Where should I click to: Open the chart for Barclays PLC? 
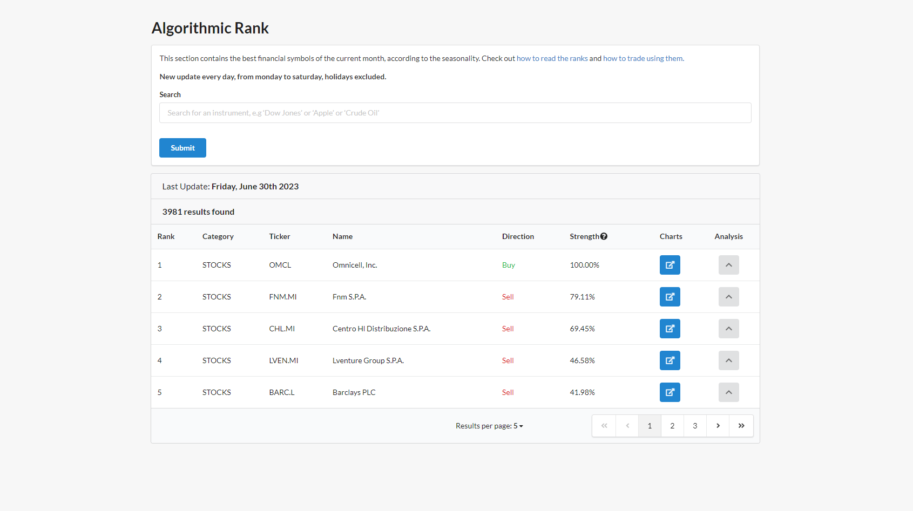[669, 392]
